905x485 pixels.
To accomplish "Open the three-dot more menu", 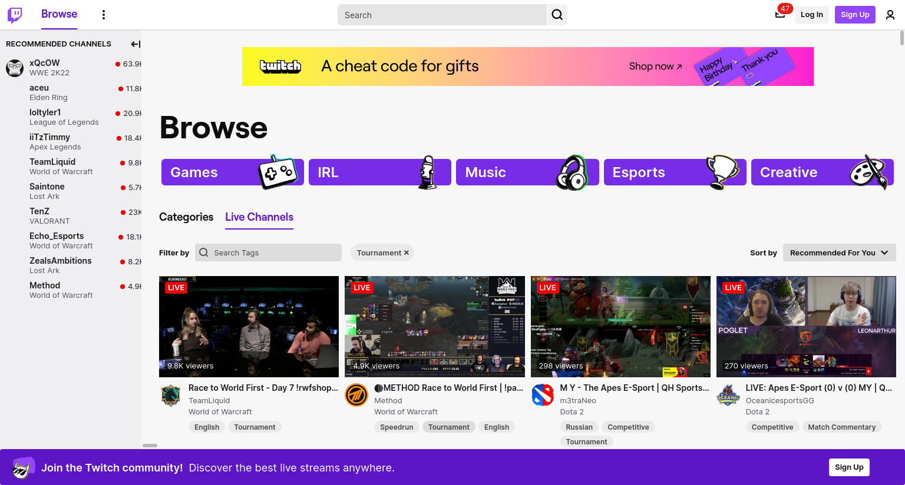I will tap(104, 15).
